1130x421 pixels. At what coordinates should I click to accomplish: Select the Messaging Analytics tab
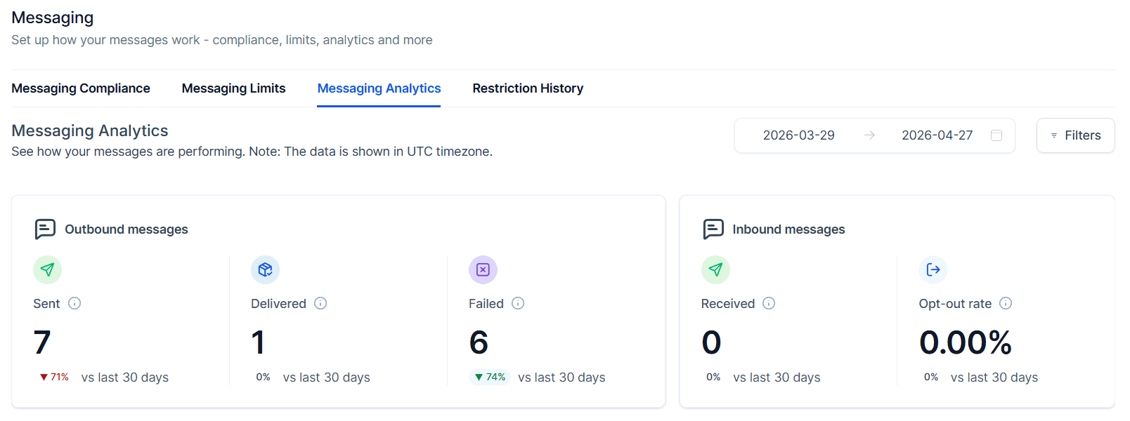point(379,88)
